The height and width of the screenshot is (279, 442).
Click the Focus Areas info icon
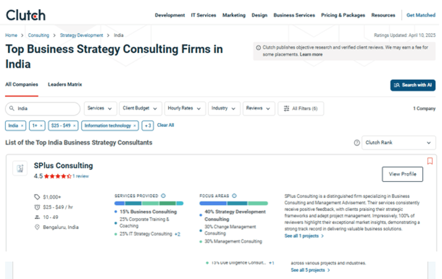pyautogui.click(x=234, y=196)
